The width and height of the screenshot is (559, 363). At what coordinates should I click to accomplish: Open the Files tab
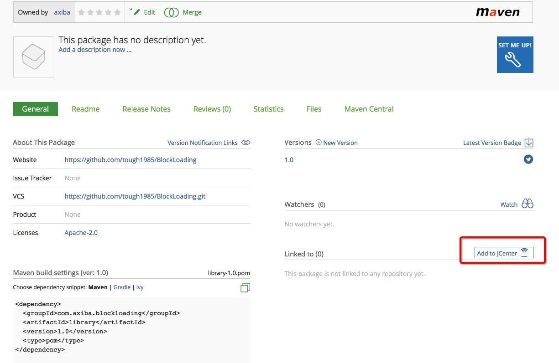point(314,109)
